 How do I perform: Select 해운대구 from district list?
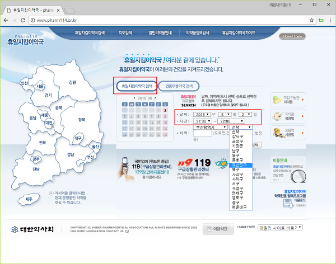point(241,207)
